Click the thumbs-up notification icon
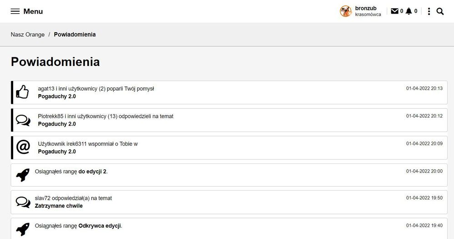This screenshot has height=239, width=454. point(22,92)
